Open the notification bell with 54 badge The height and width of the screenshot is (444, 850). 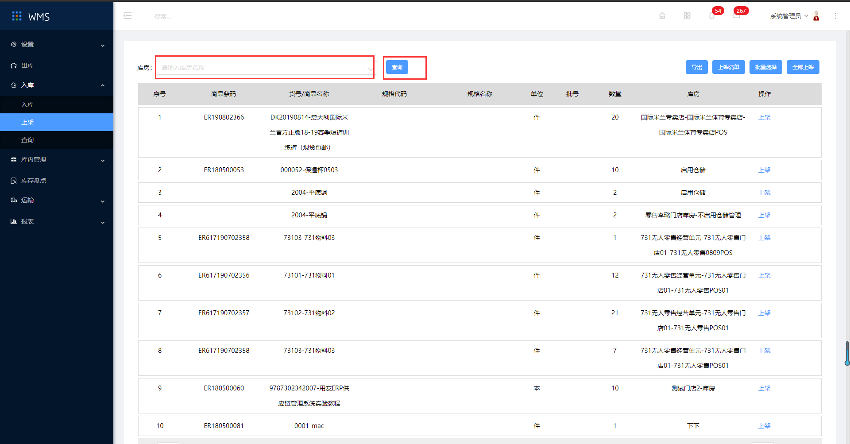coord(712,16)
